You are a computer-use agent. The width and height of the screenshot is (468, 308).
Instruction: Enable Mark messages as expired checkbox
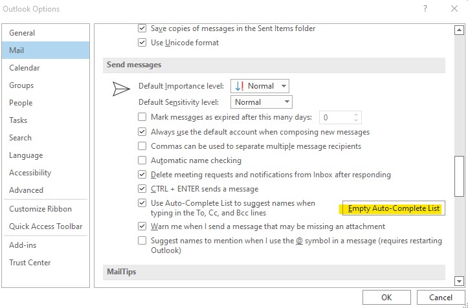pos(142,116)
